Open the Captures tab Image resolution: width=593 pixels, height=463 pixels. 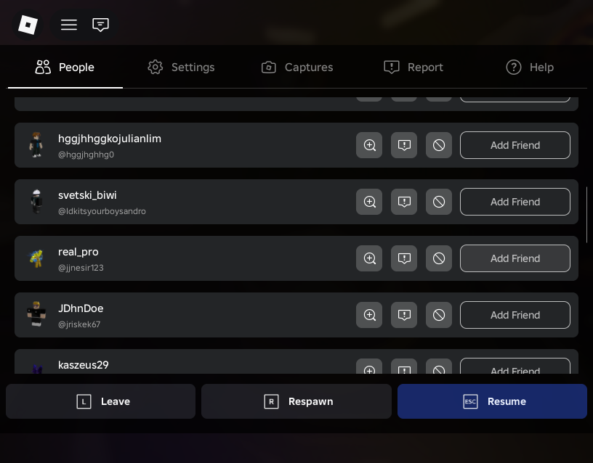pos(297,67)
